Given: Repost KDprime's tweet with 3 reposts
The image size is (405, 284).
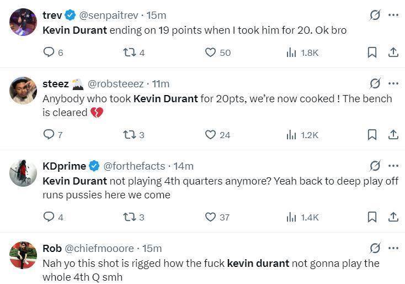Looking at the screenshot, I should (x=129, y=217).
